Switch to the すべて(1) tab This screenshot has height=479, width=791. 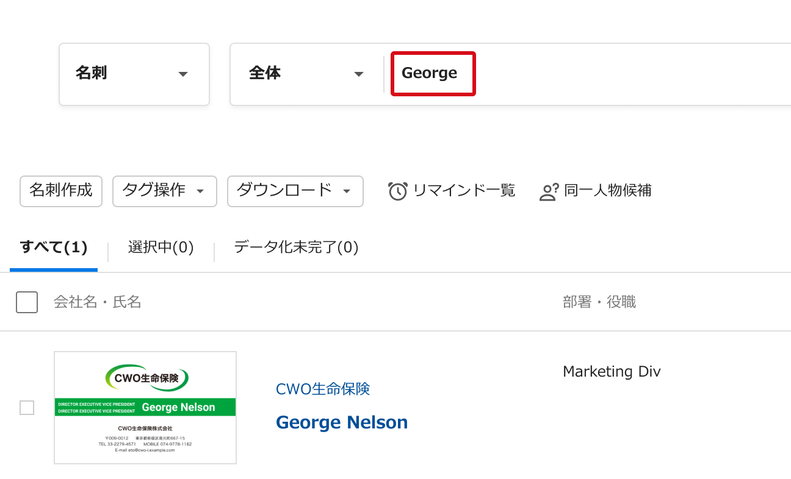tap(54, 247)
